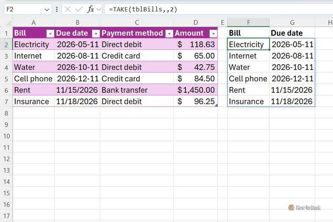
Task: Select cell B7 '11/18/2026' in column B
Action: [77, 101]
